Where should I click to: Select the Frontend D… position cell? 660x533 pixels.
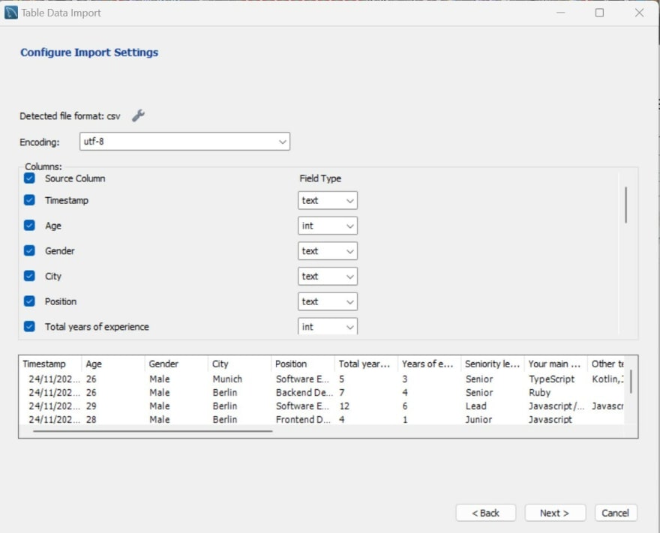tap(303, 419)
